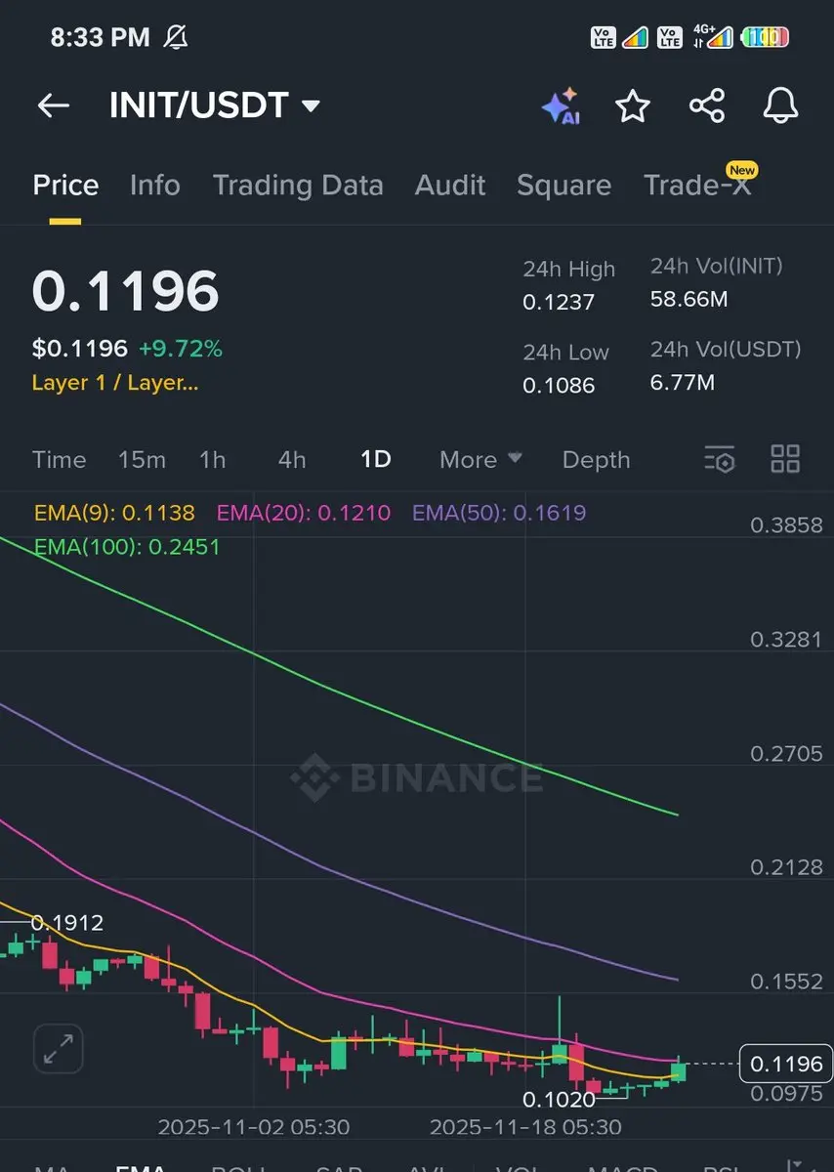Tap the Layer 1 / Layer category link

coord(115,383)
